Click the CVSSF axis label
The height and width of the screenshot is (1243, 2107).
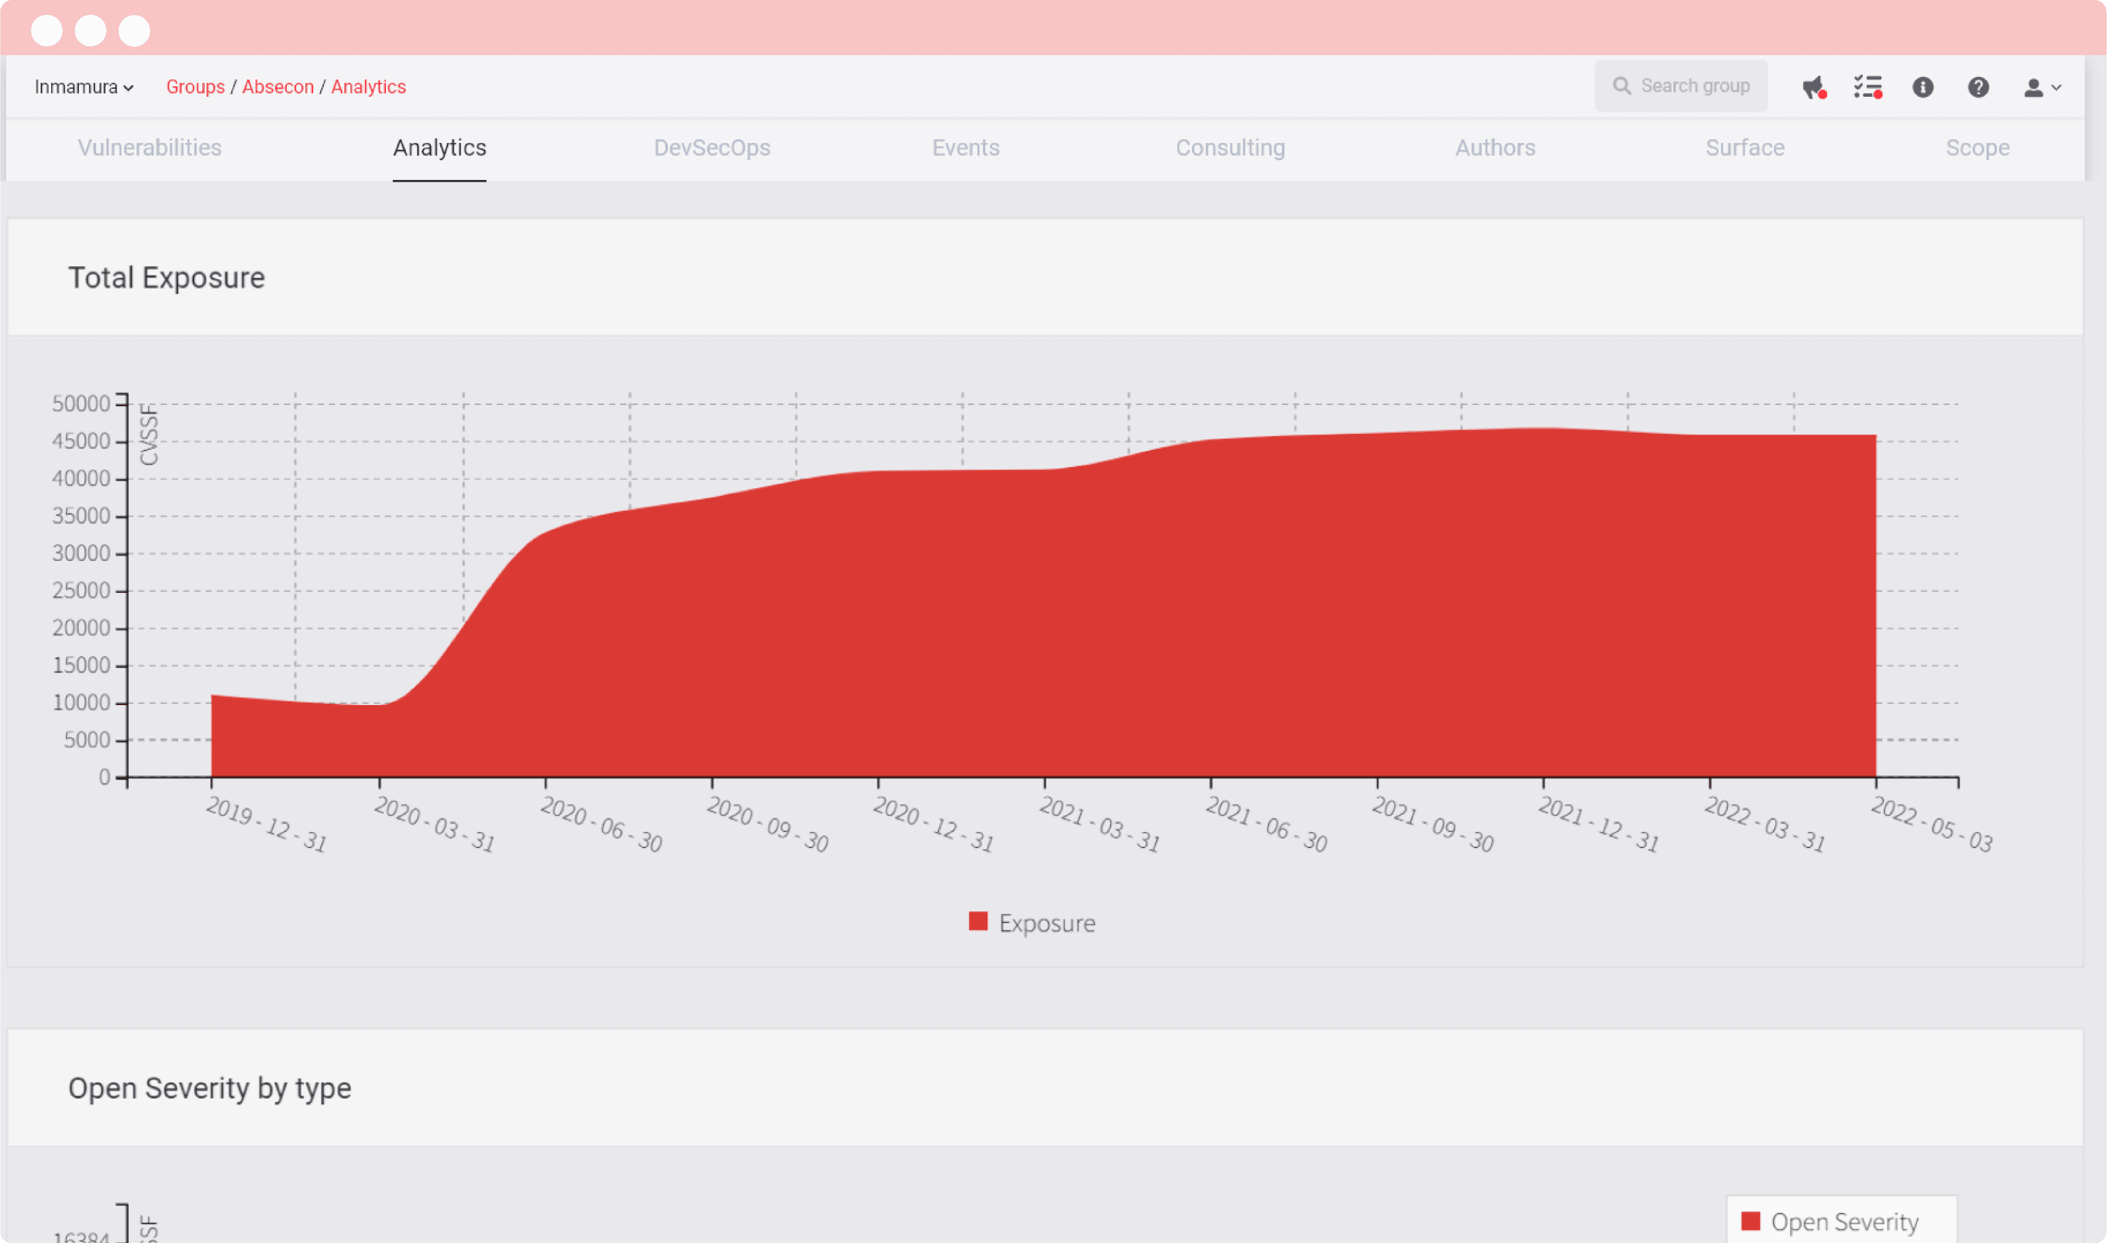tap(149, 434)
